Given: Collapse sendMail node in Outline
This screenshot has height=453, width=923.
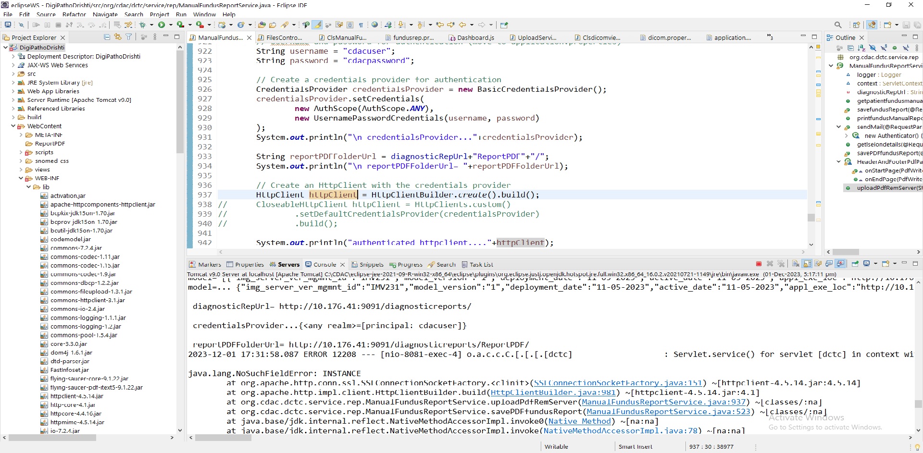Looking at the screenshot, I should coord(839,127).
